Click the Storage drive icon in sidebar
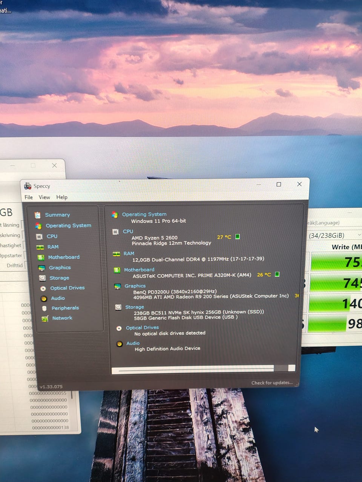 pos(42,278)
